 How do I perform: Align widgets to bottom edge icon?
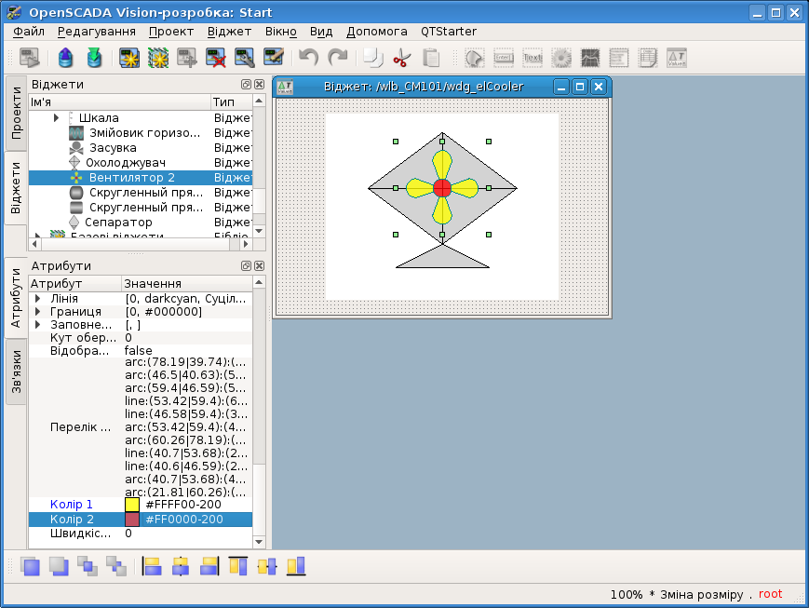pos(296,566)
